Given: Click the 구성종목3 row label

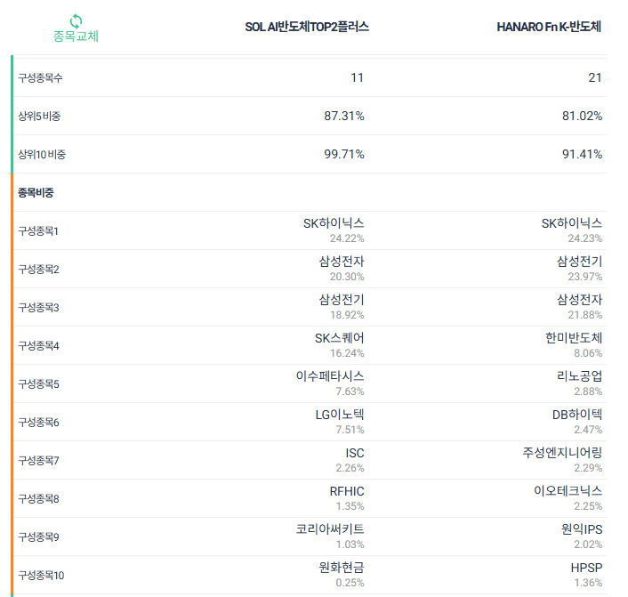Looking at the screenshot, I should pos(39,308).
